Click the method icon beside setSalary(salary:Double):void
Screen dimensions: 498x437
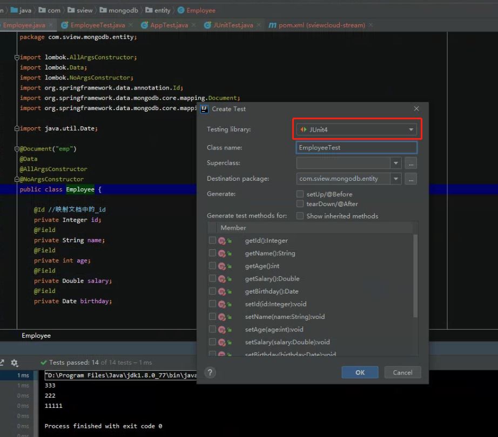click(222, 343)
